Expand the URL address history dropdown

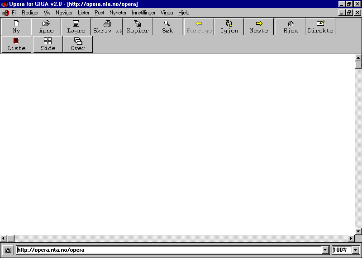point(325,250)
